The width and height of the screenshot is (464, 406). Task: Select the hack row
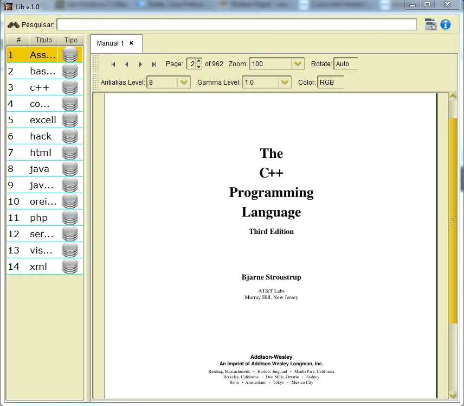(x=44, y=136)
